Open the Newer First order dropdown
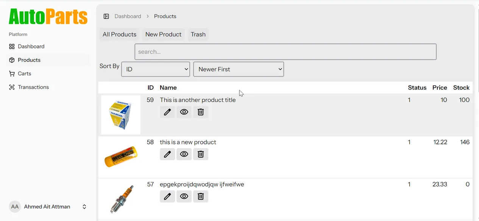Screen dimensions: 479x221 pyautogui.click(x=239, y=69)
